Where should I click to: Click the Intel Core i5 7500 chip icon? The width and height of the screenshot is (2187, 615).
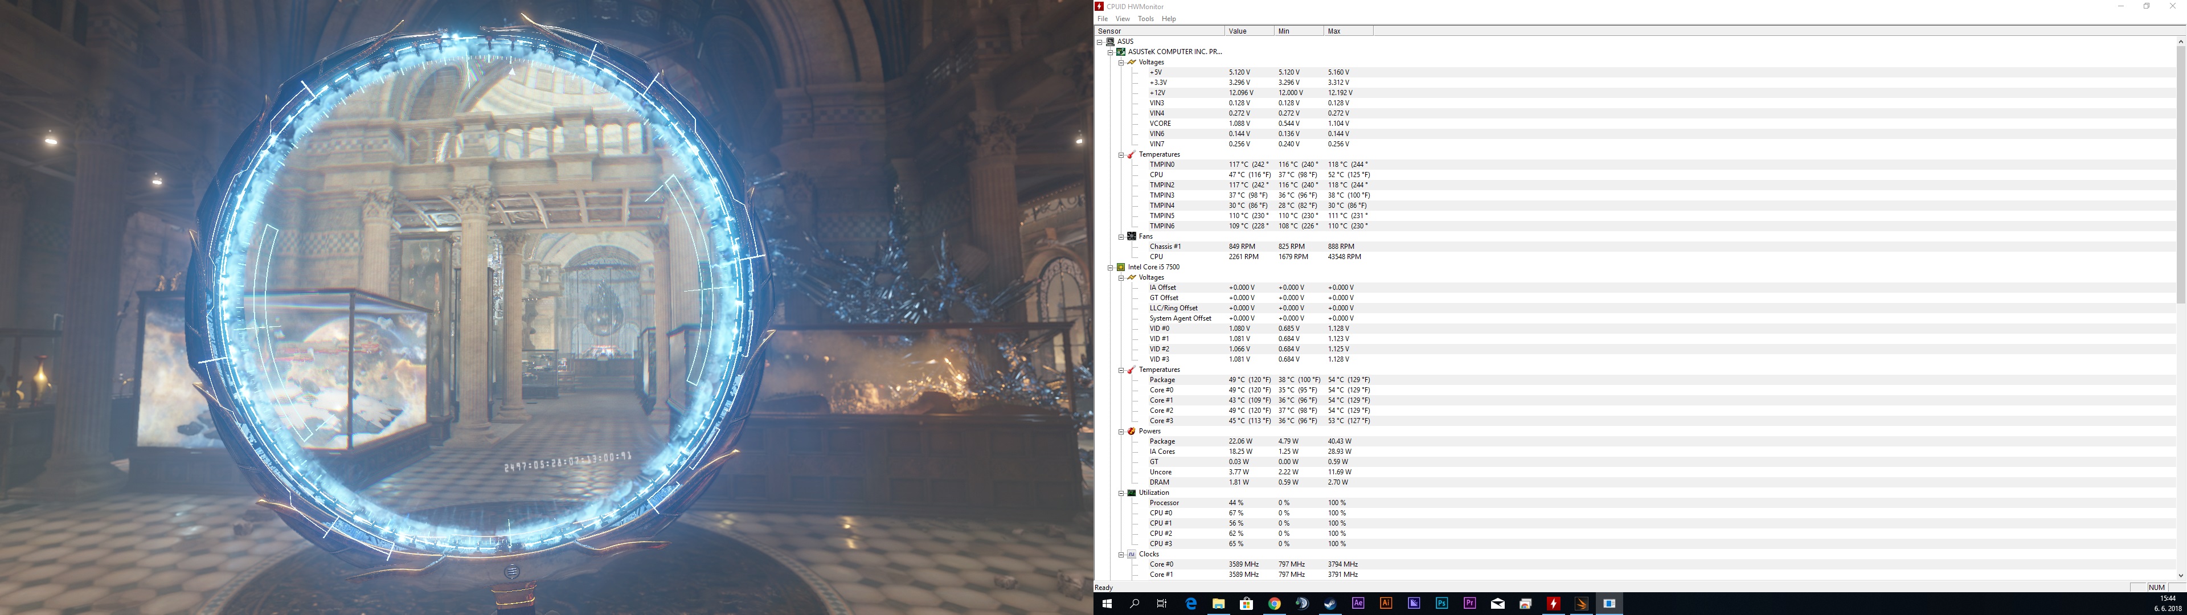[x=1121, y=266]
